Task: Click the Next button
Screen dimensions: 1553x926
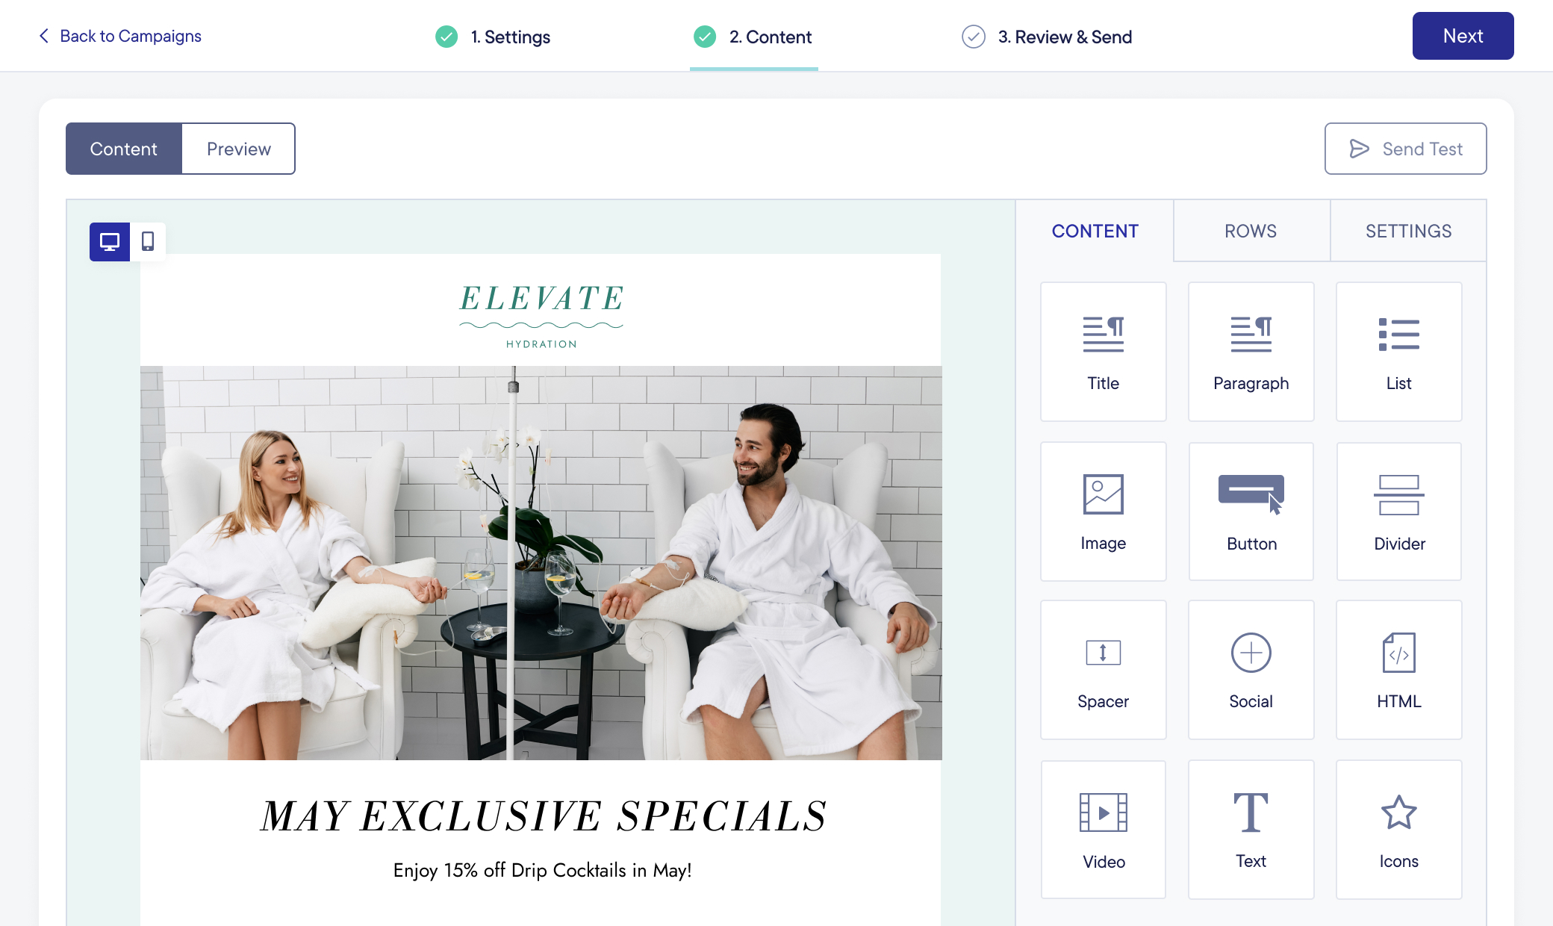Action: [1463, 36]
